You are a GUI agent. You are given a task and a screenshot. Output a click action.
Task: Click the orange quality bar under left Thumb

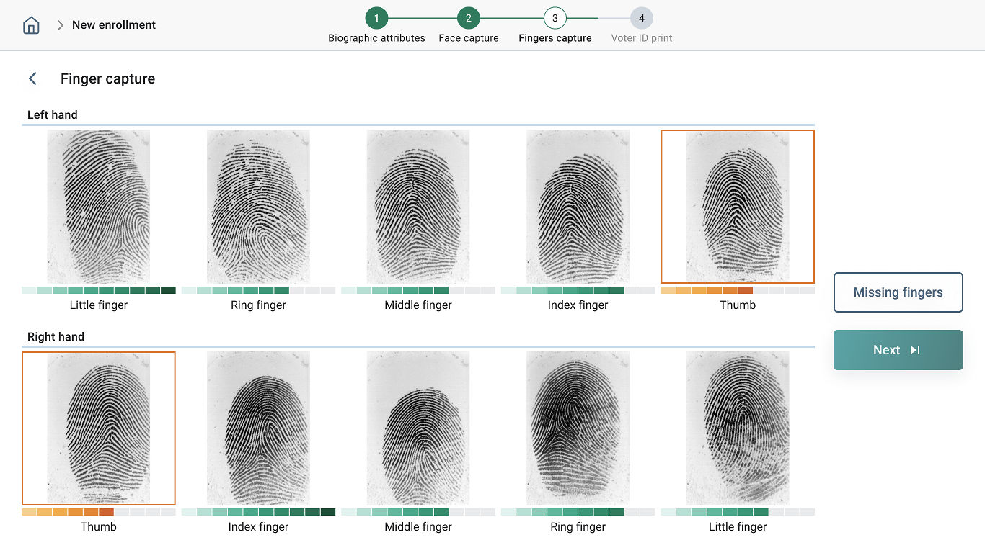click(x=707, y=290)
